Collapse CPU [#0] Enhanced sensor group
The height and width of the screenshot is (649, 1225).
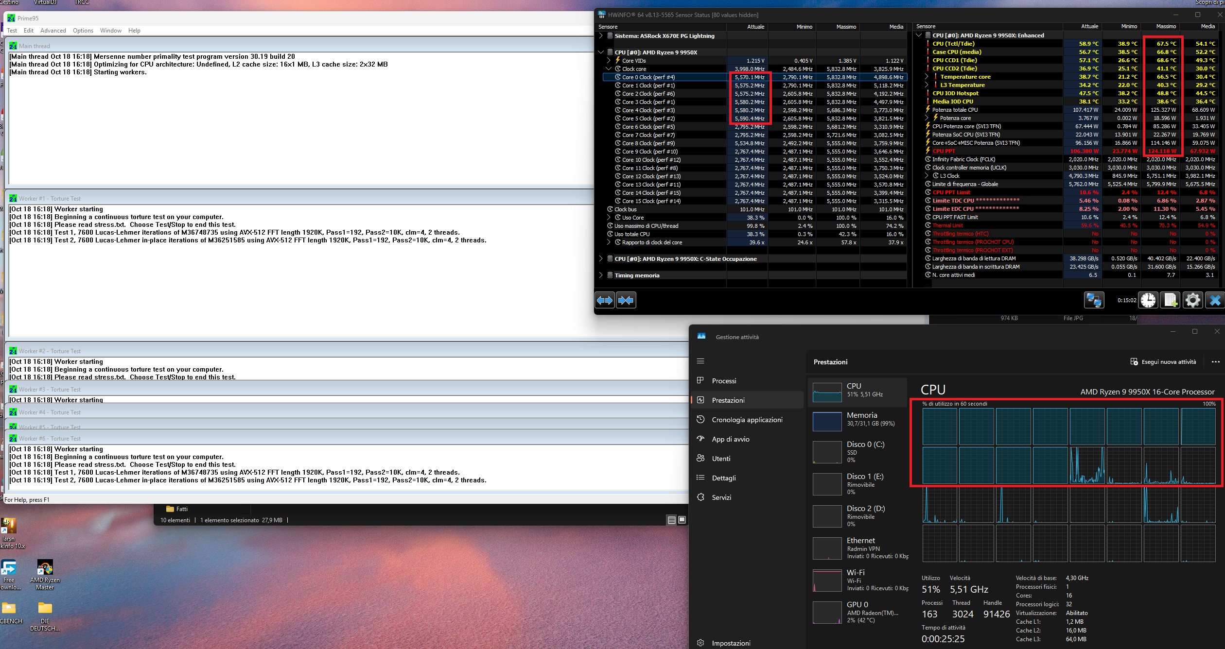pos(919,35)
